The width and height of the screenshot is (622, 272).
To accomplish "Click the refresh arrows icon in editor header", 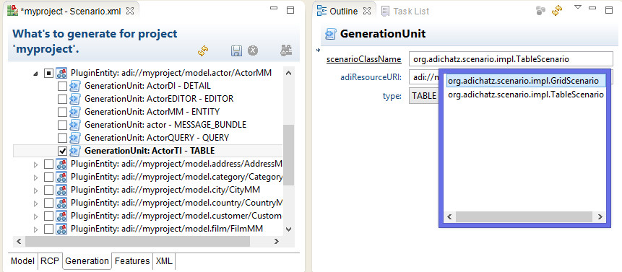I will [x=203, y=51].
